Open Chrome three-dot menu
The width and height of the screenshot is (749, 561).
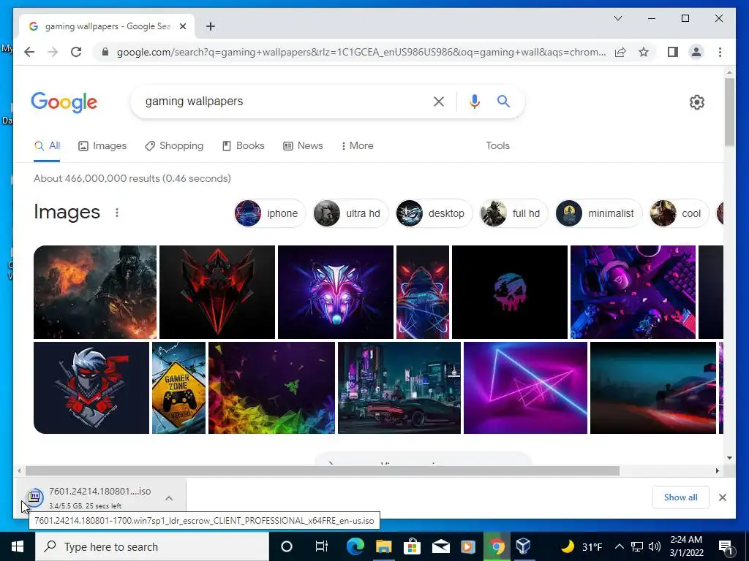(720, 52)
